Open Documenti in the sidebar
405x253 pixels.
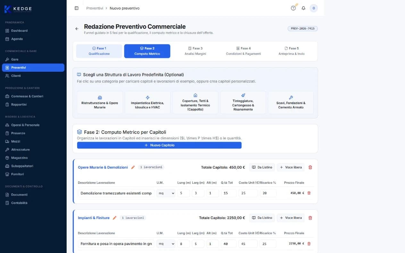click(x=33, y=195)
